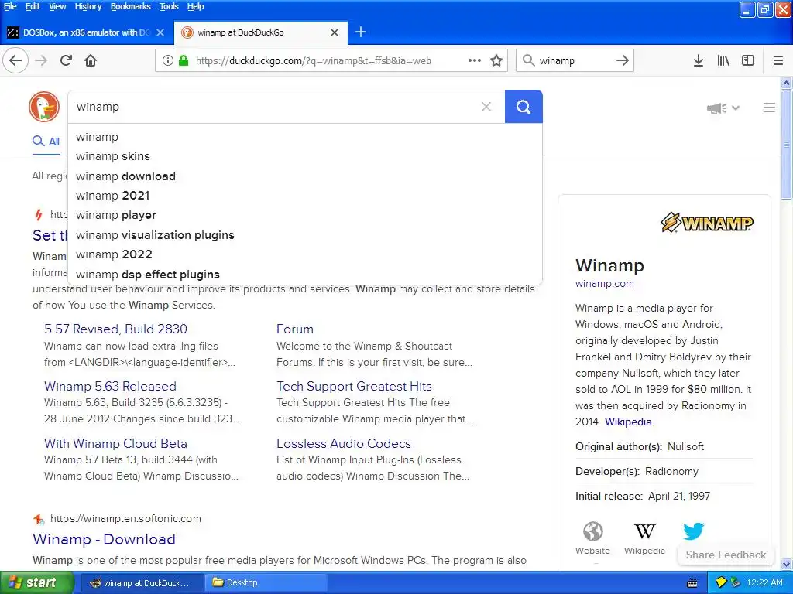Open Winamp Website globe icon
This screenshot has height=594, width=793.
592,531
